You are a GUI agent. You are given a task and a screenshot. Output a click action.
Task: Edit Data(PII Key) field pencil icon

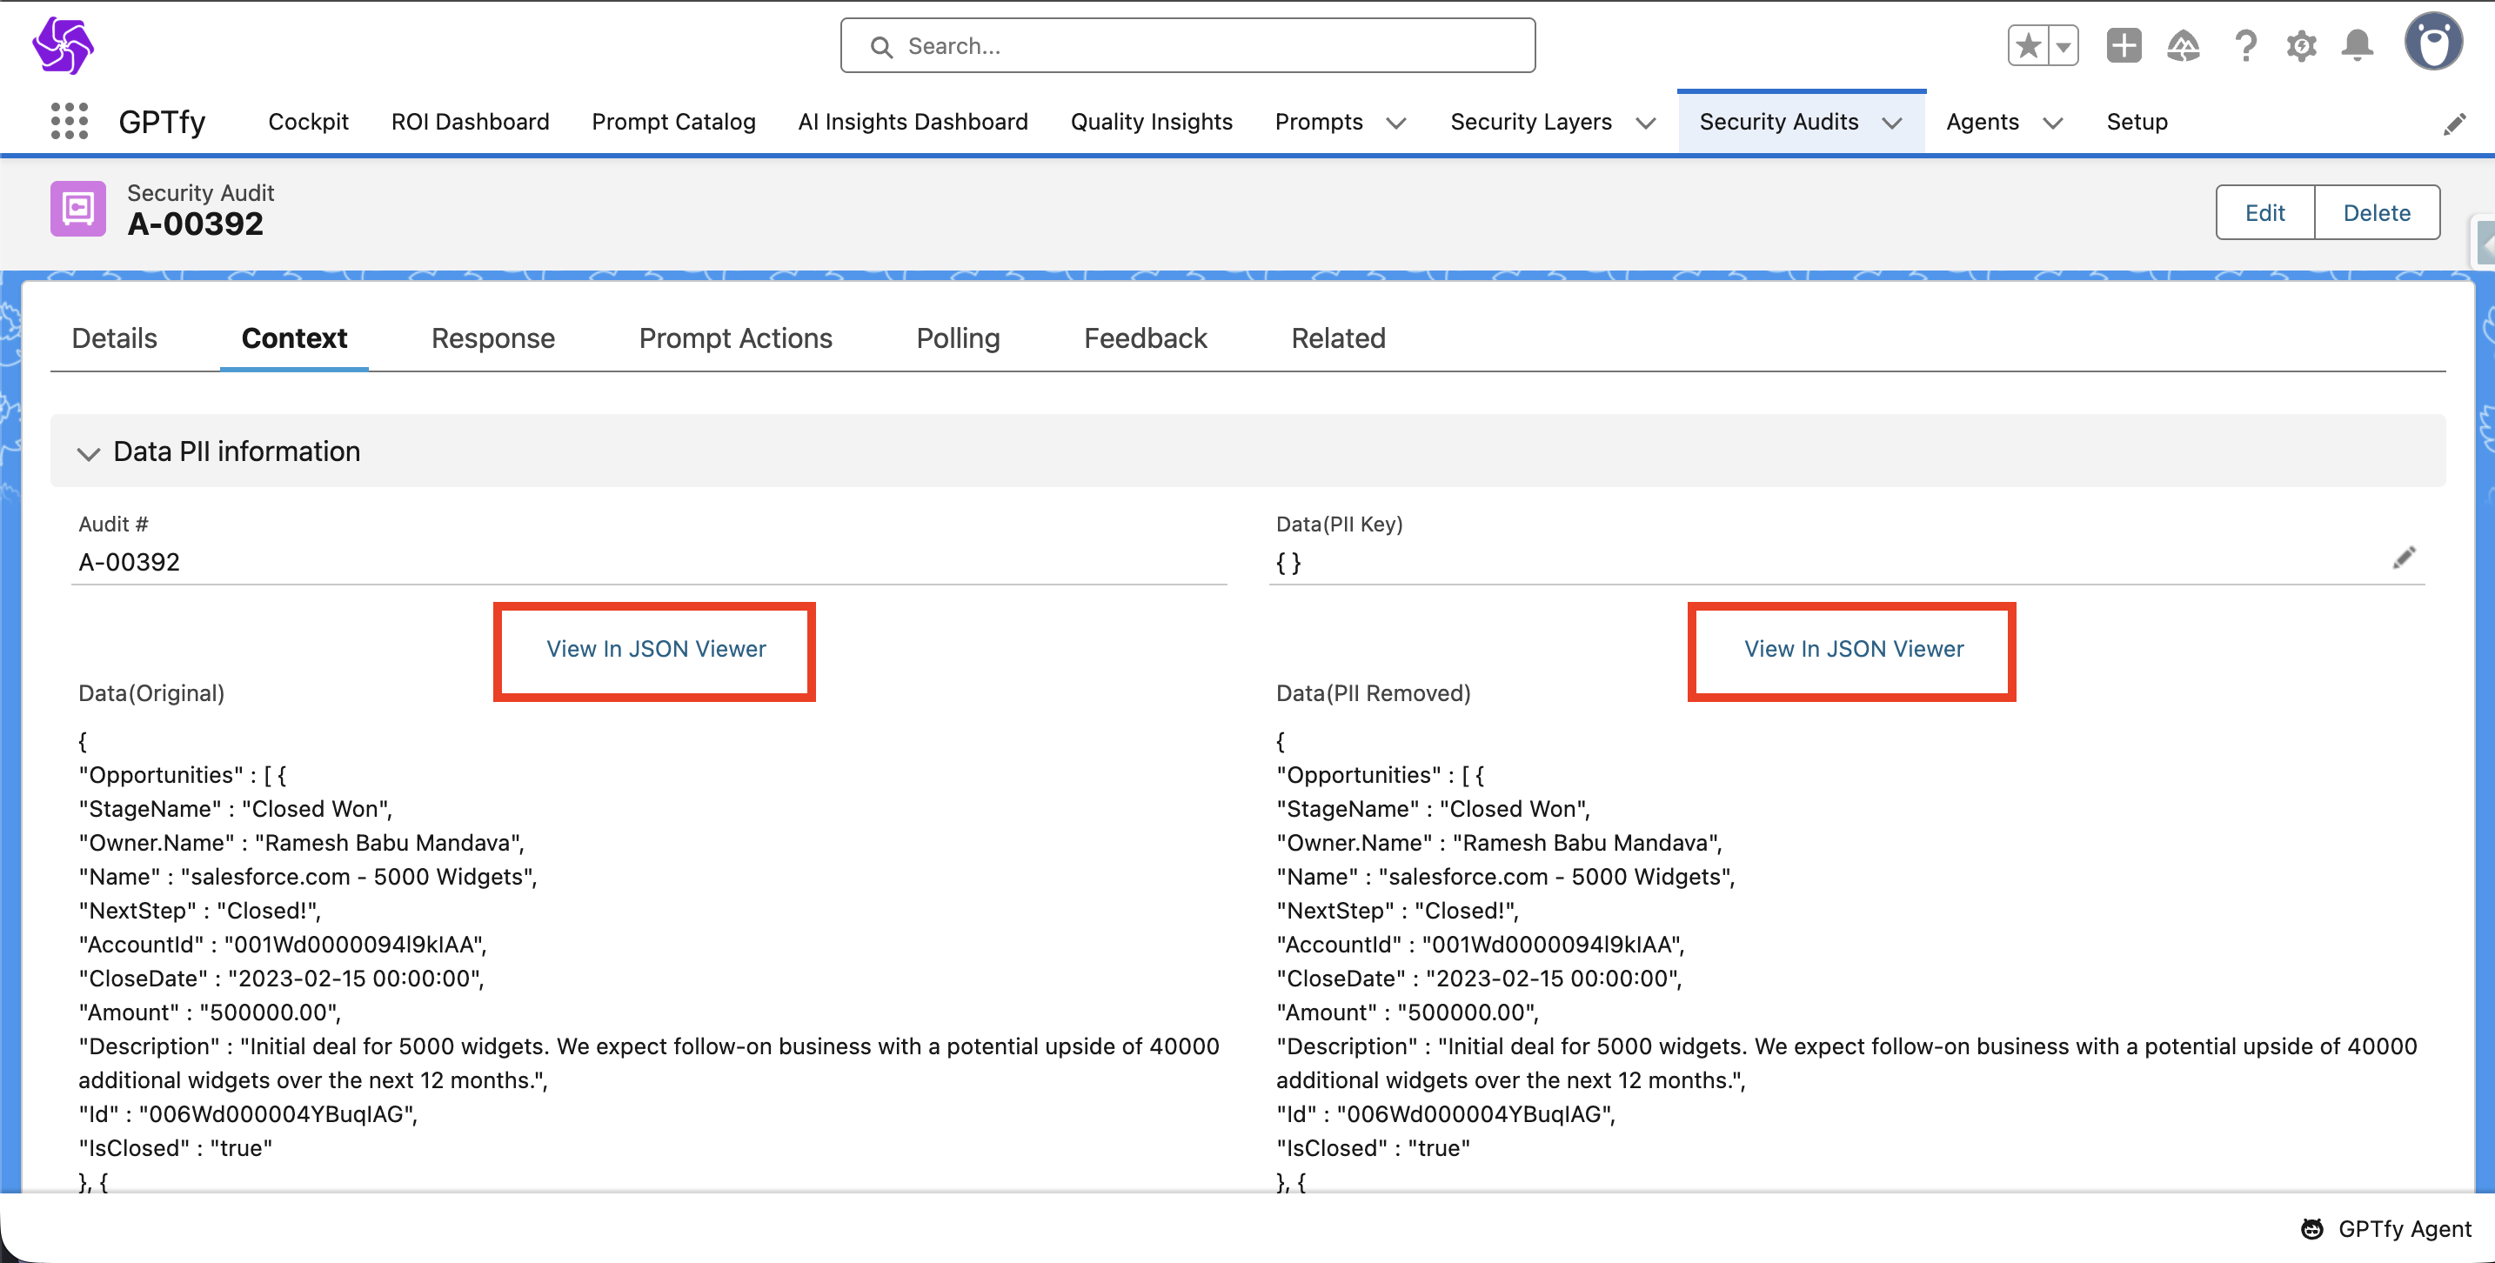click(2404, 558)
